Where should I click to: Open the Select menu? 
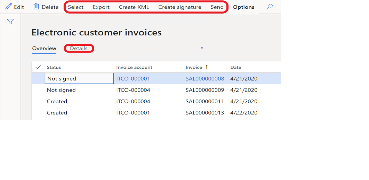tap(76, 7)
